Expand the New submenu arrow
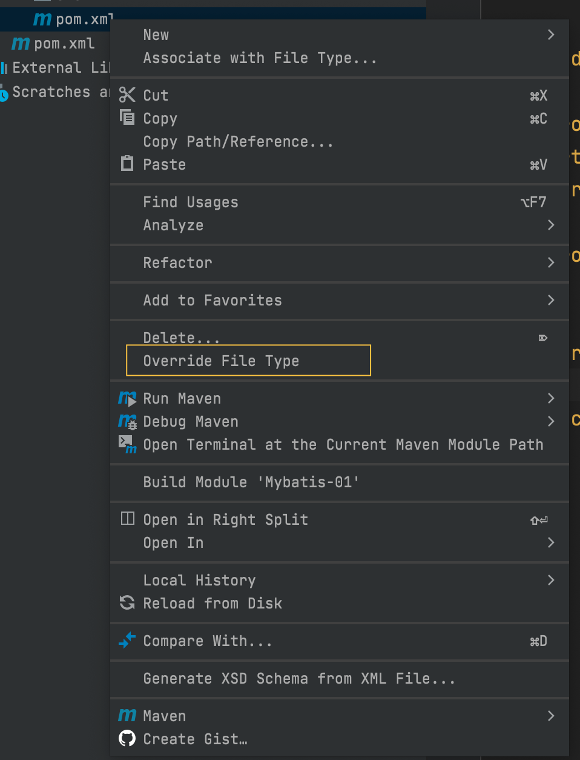The height and width of the screenshot is (760, 580). click(x=550, y=35)
